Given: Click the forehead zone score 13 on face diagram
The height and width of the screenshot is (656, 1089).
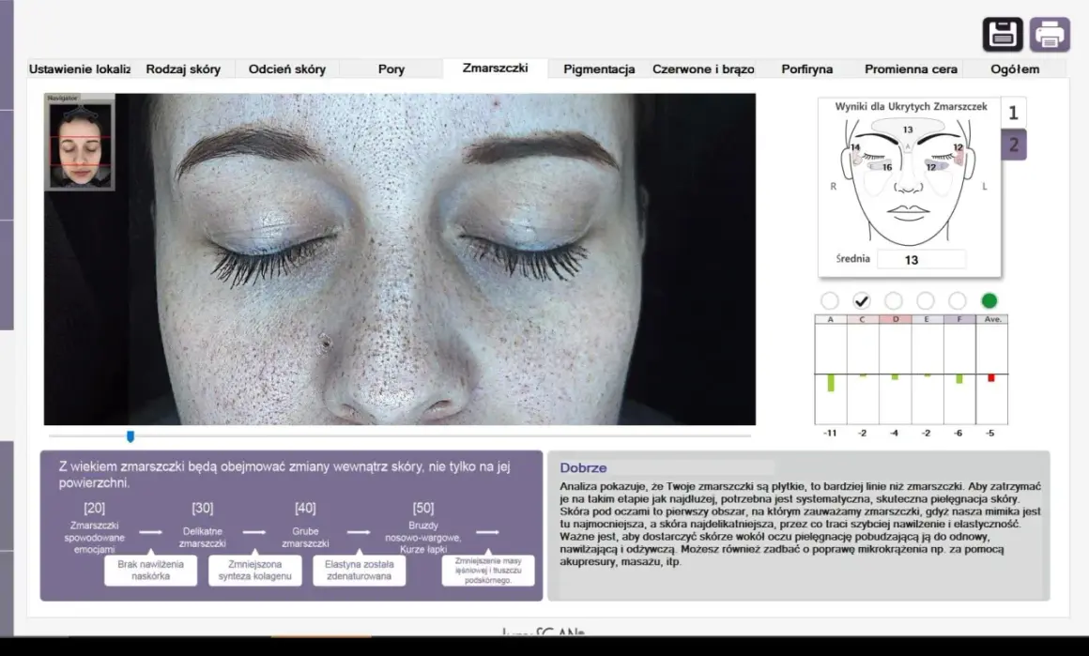Looking at the screenshot, I should pos(908,130).
